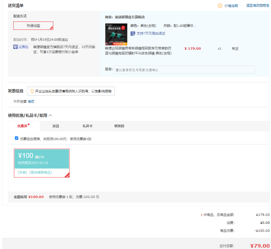Click the color text 黑色(全框)
The width and height of the screenshot is (271, 249).
148,26
